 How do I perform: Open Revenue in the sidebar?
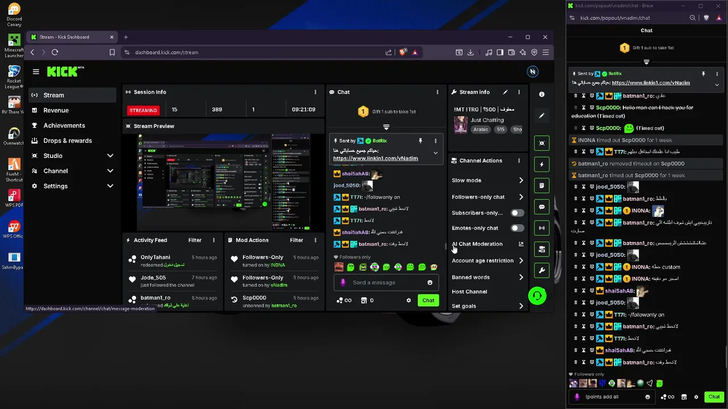73,110
